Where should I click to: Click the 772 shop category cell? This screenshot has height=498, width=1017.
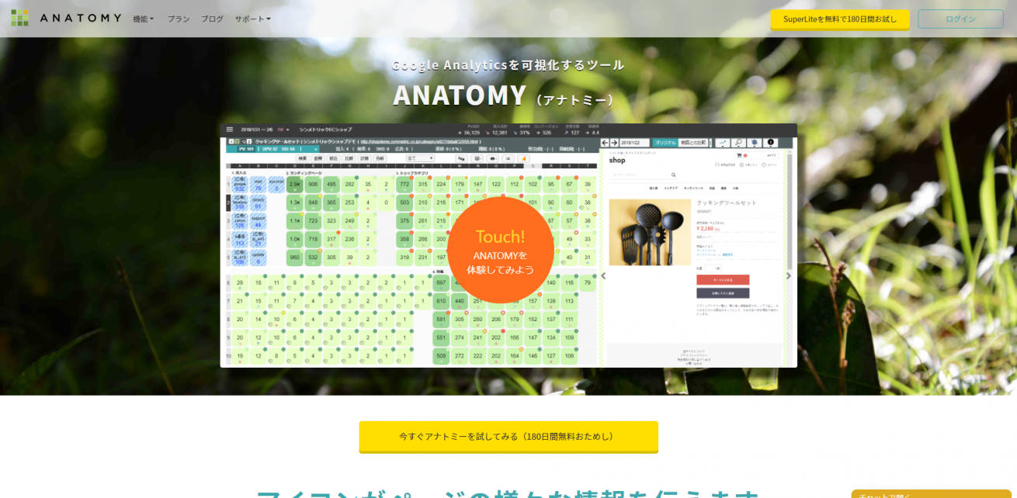point(404,185)
